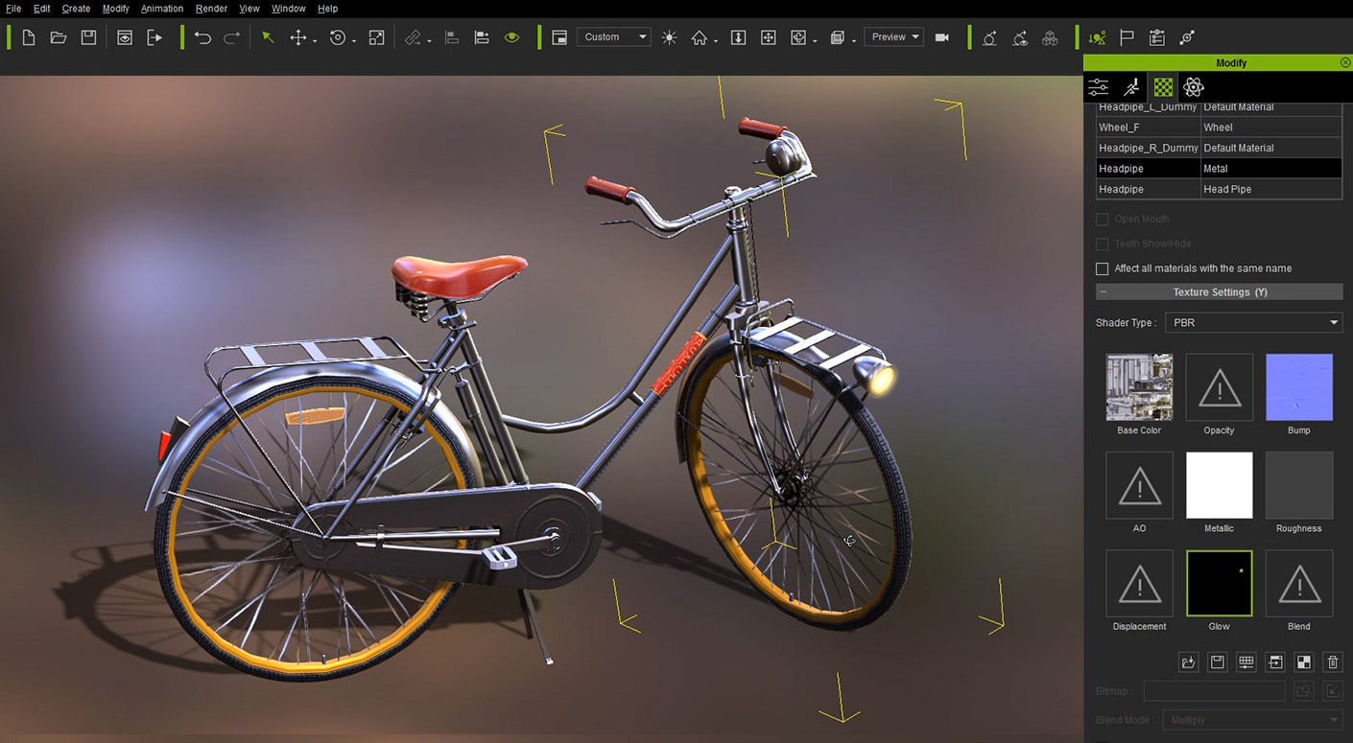Click the picture-in-picture mini viewport icon
Image resolution: width=1353 pixels, height=743 pixels.
point(559,37)
